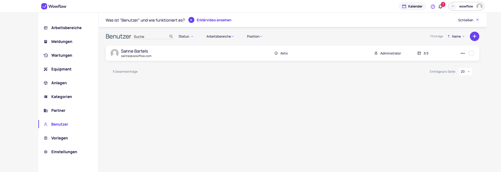Click the wowflow profile avatar

pos(479,6)
